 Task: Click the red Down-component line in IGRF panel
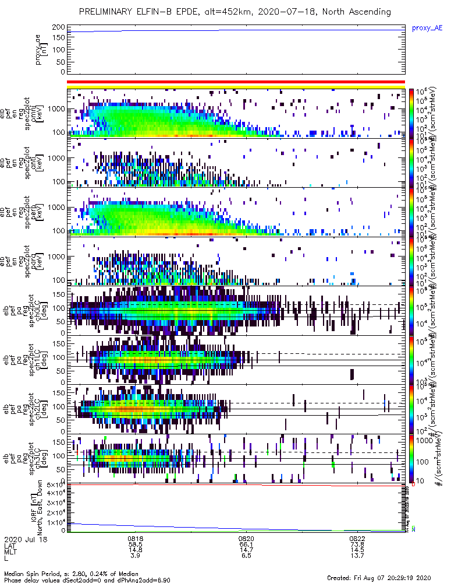[x=236, y=485]
